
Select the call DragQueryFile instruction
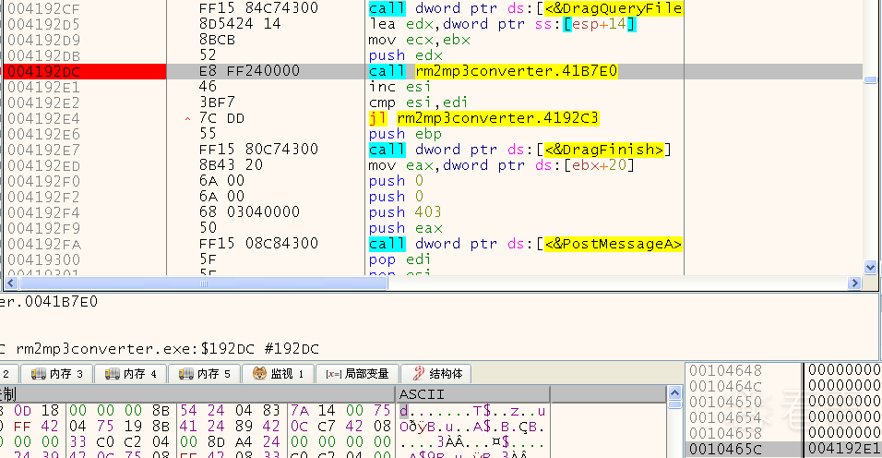pyautogui.click(x=525, y=8)
